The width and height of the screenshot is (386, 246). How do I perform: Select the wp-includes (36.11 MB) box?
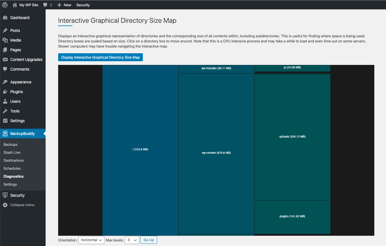[216, 69]
